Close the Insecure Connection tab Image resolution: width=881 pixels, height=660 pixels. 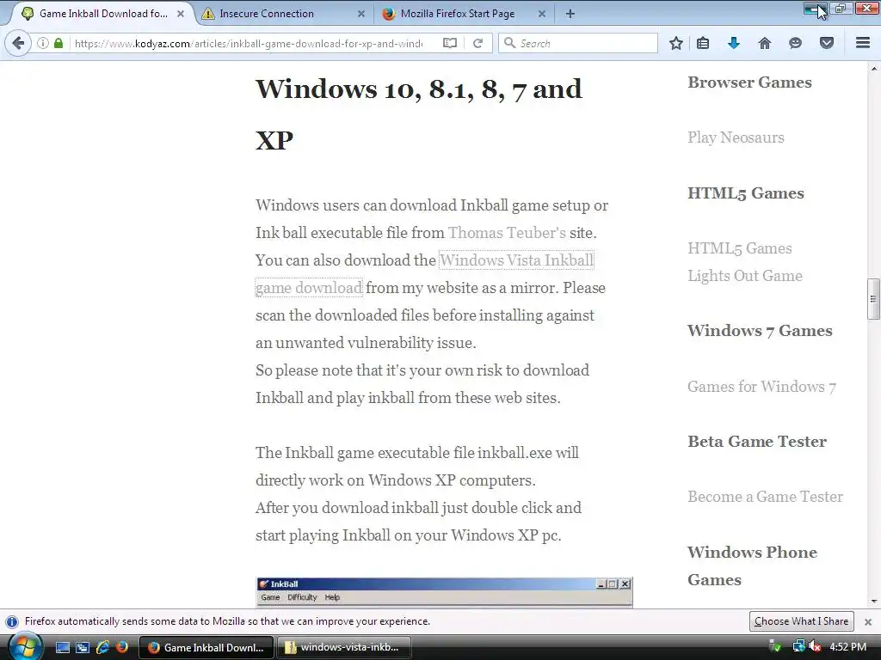point(361,14)
